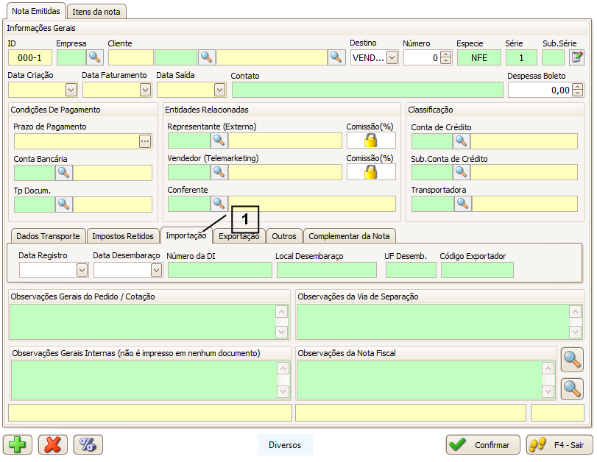Screen dimensions: 597x462
Task: Toggle the Representante commission padlock
Action: coord(371,141)
